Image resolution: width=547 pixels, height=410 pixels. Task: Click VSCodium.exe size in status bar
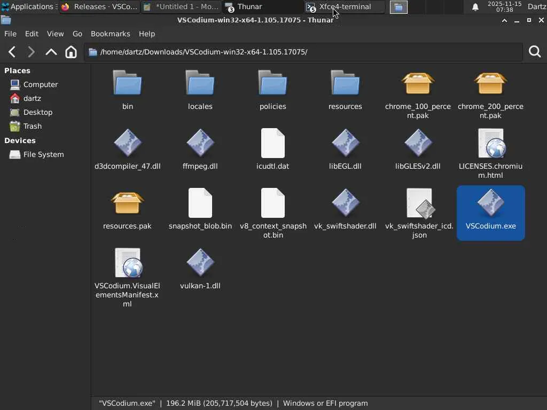point(219,404)
